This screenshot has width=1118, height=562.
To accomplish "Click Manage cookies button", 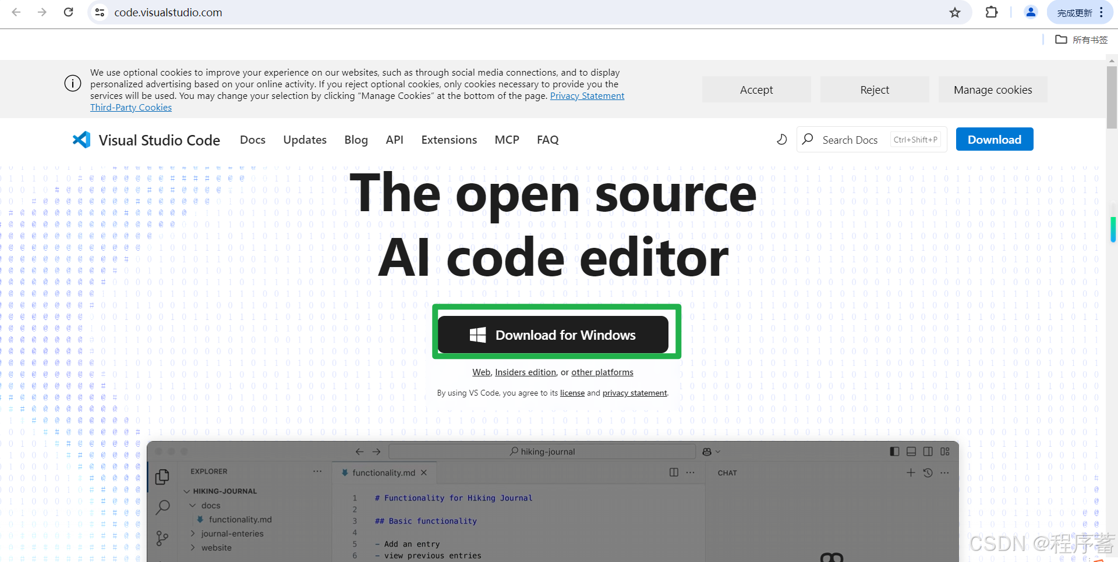I will (x=993, y=90).
